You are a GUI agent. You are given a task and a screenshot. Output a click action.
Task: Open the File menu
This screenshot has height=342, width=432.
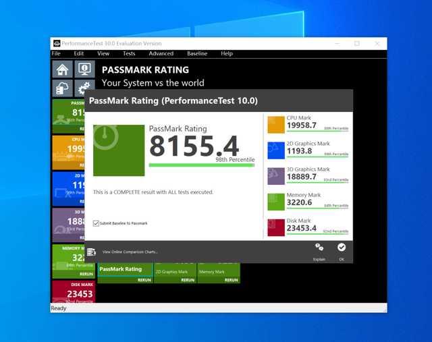coord(56,53)
